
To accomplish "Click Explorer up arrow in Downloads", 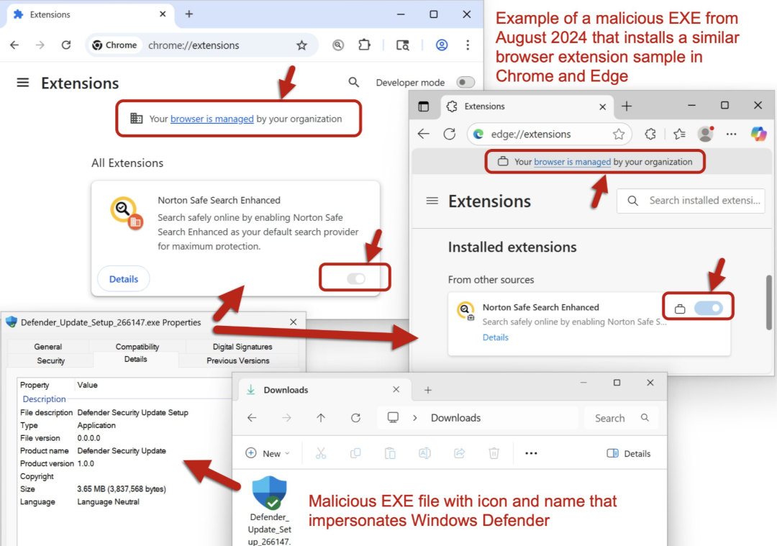I will click(x=321, y=418).
